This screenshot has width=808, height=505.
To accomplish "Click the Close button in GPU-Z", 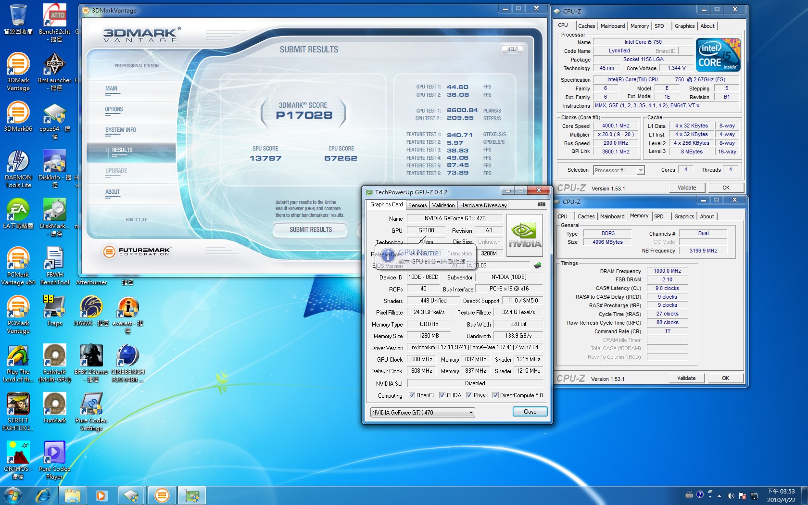I will coord(530,412).
